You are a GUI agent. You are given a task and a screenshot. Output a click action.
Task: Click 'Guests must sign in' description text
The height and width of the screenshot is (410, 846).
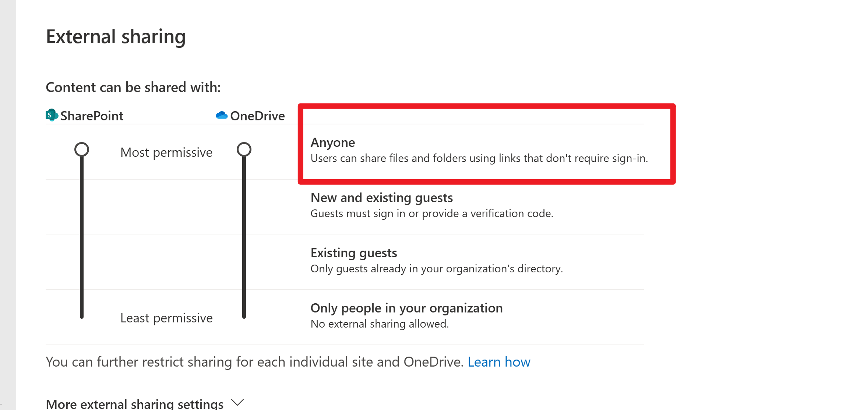pyautogui.click(x=431, y=213)
